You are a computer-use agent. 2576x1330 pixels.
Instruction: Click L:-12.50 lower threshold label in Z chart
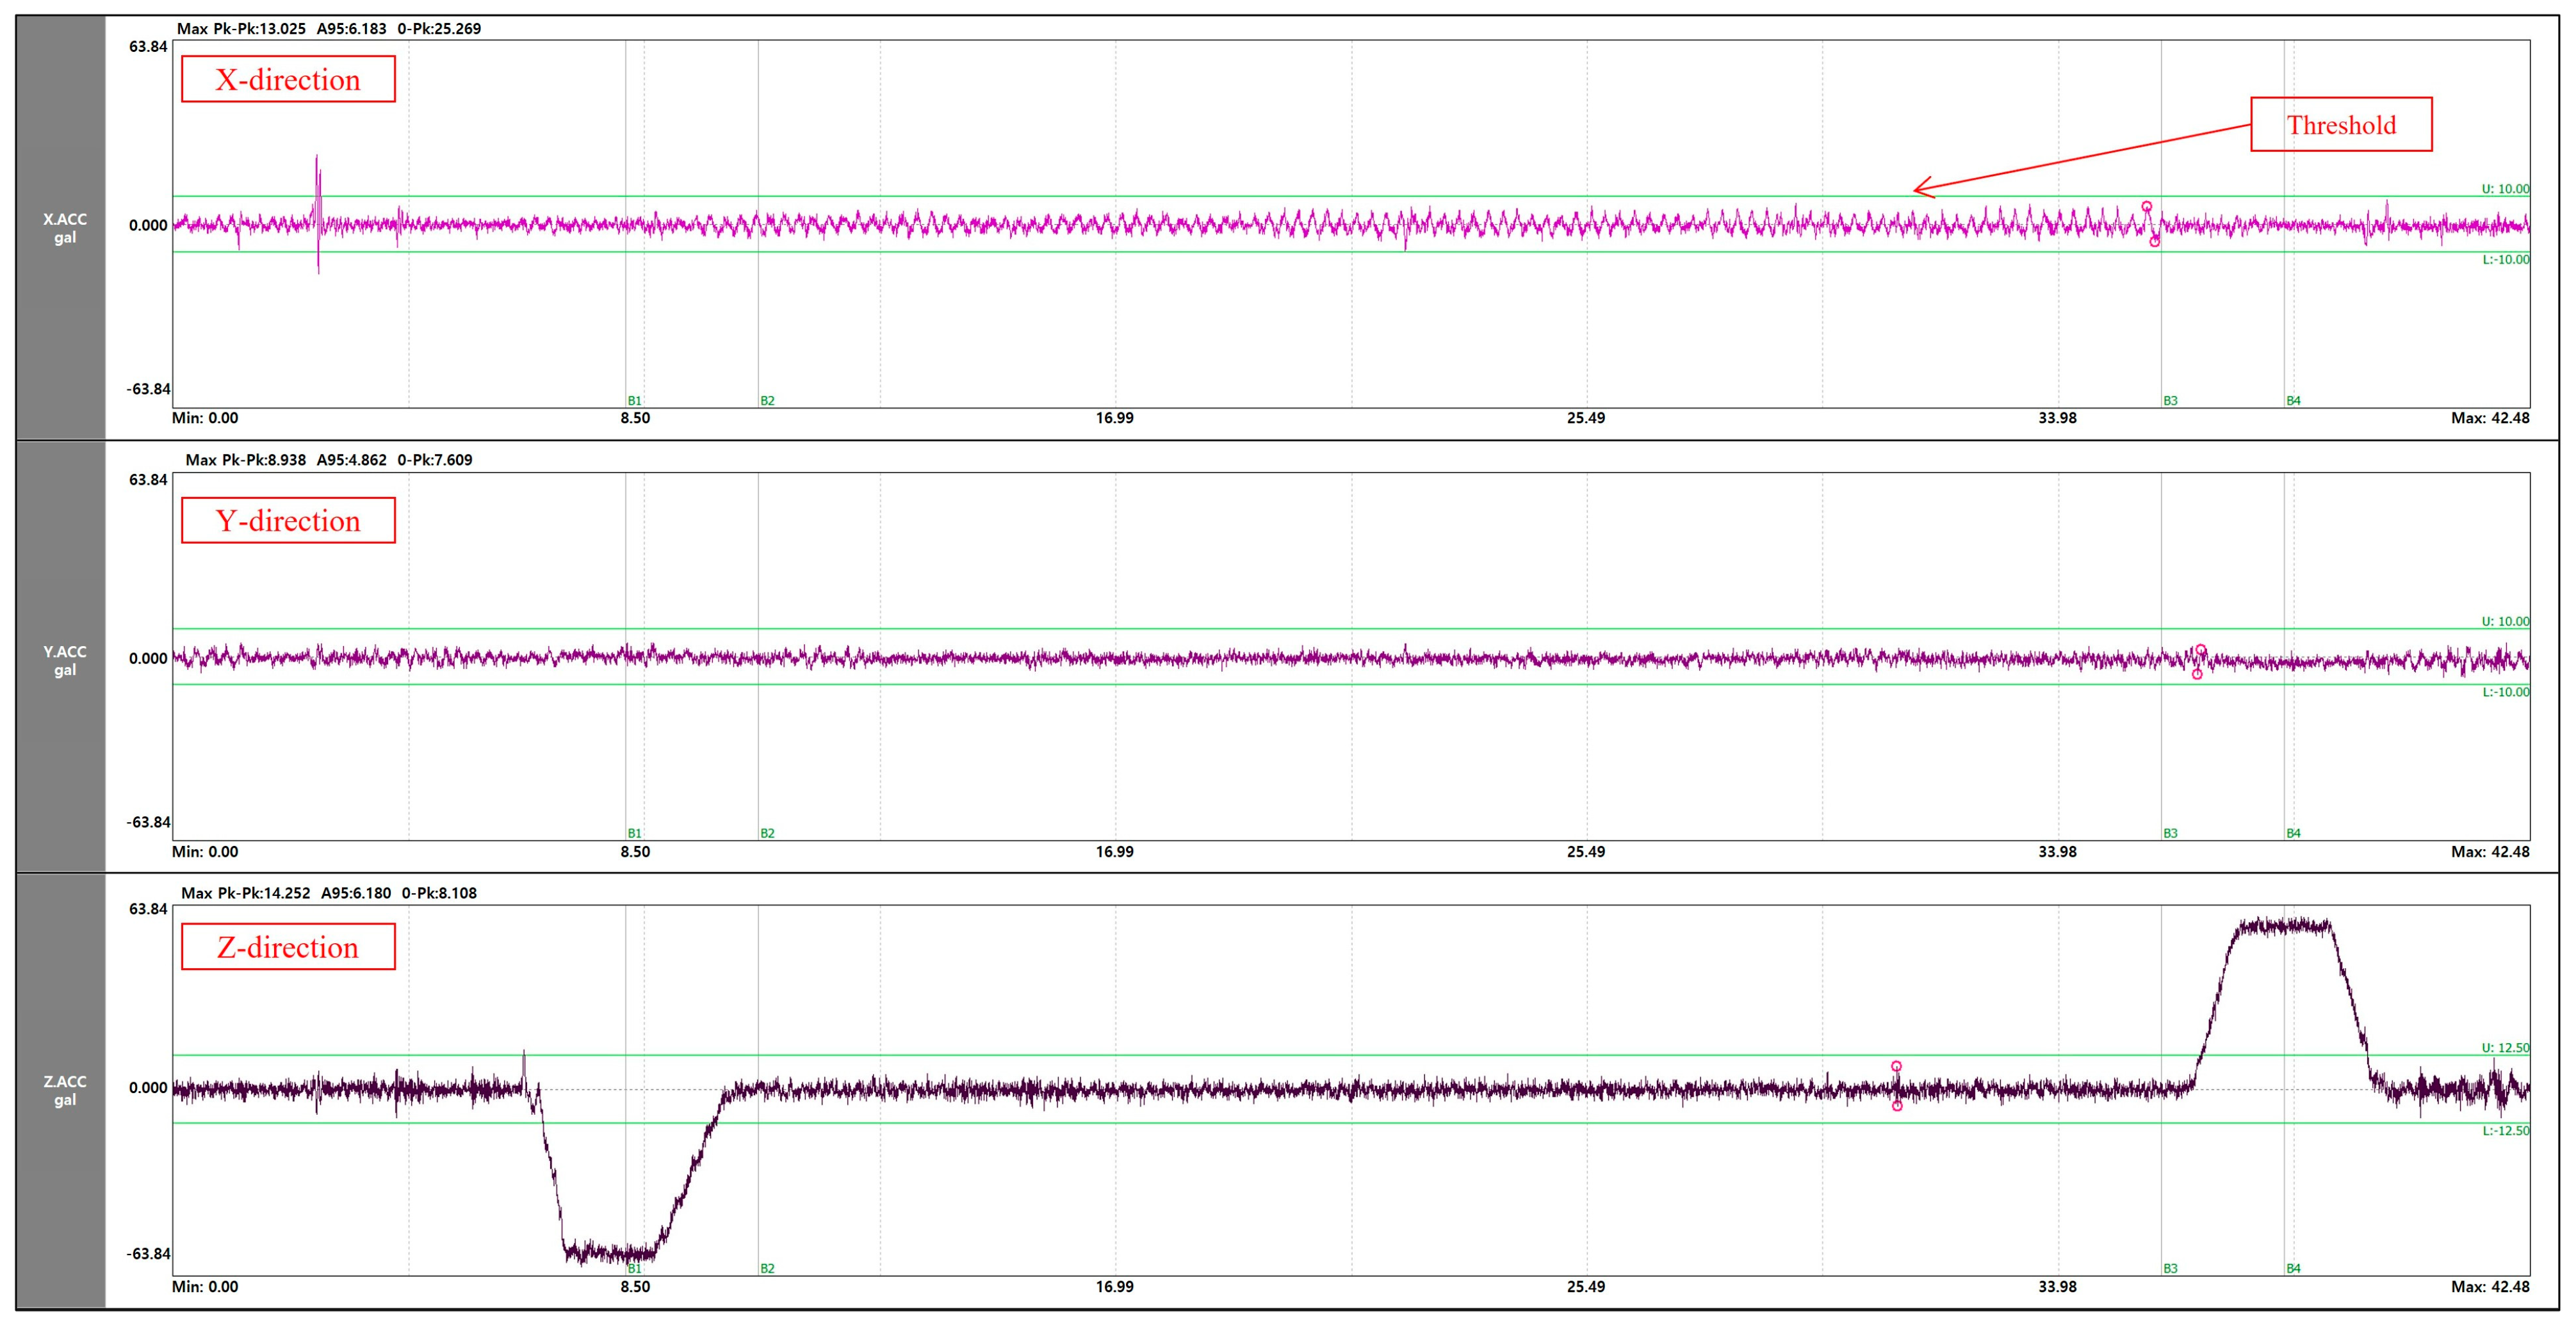click(2505, 1131)
